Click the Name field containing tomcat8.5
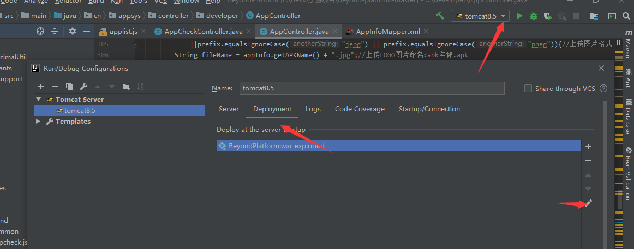This screenshot has width=634, height=249. coord(372,88)
